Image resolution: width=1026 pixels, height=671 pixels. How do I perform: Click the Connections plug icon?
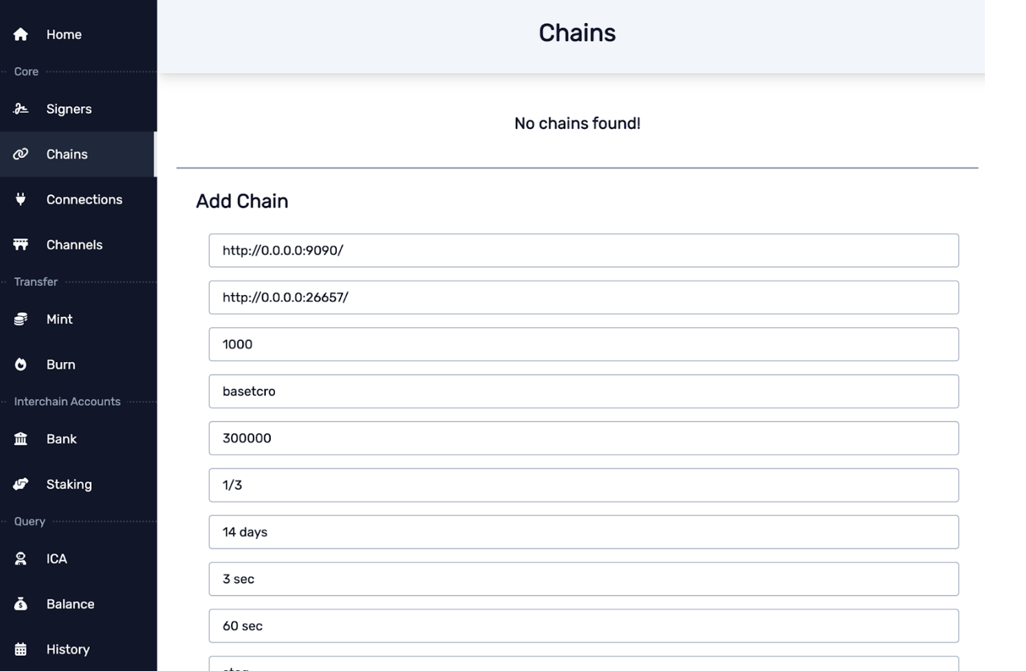[x=21, y=199]
